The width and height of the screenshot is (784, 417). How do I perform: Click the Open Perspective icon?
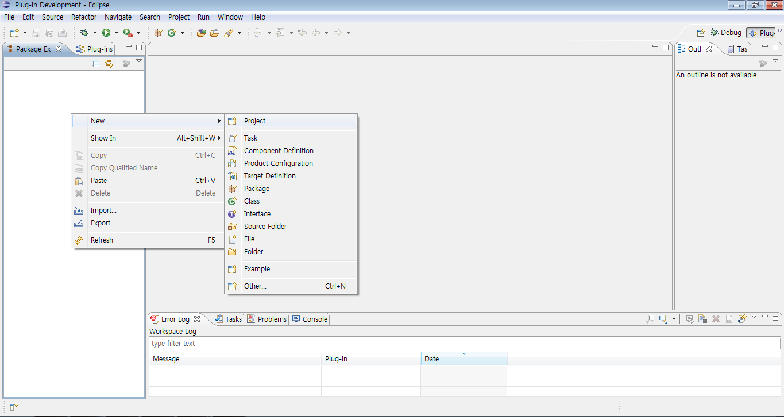[701, 33]
